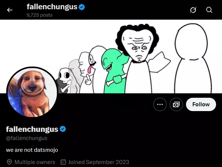Screen dimensions: 222x167
Task: Click the fallenchungus profile display name
Action: (32, 129)
